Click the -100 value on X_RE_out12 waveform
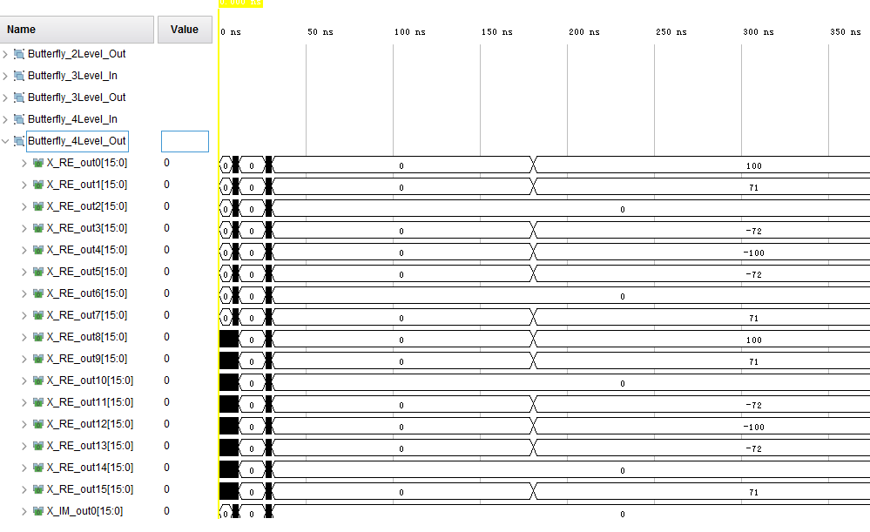Viewport: 870px width, 532px height. pos(753,428)
